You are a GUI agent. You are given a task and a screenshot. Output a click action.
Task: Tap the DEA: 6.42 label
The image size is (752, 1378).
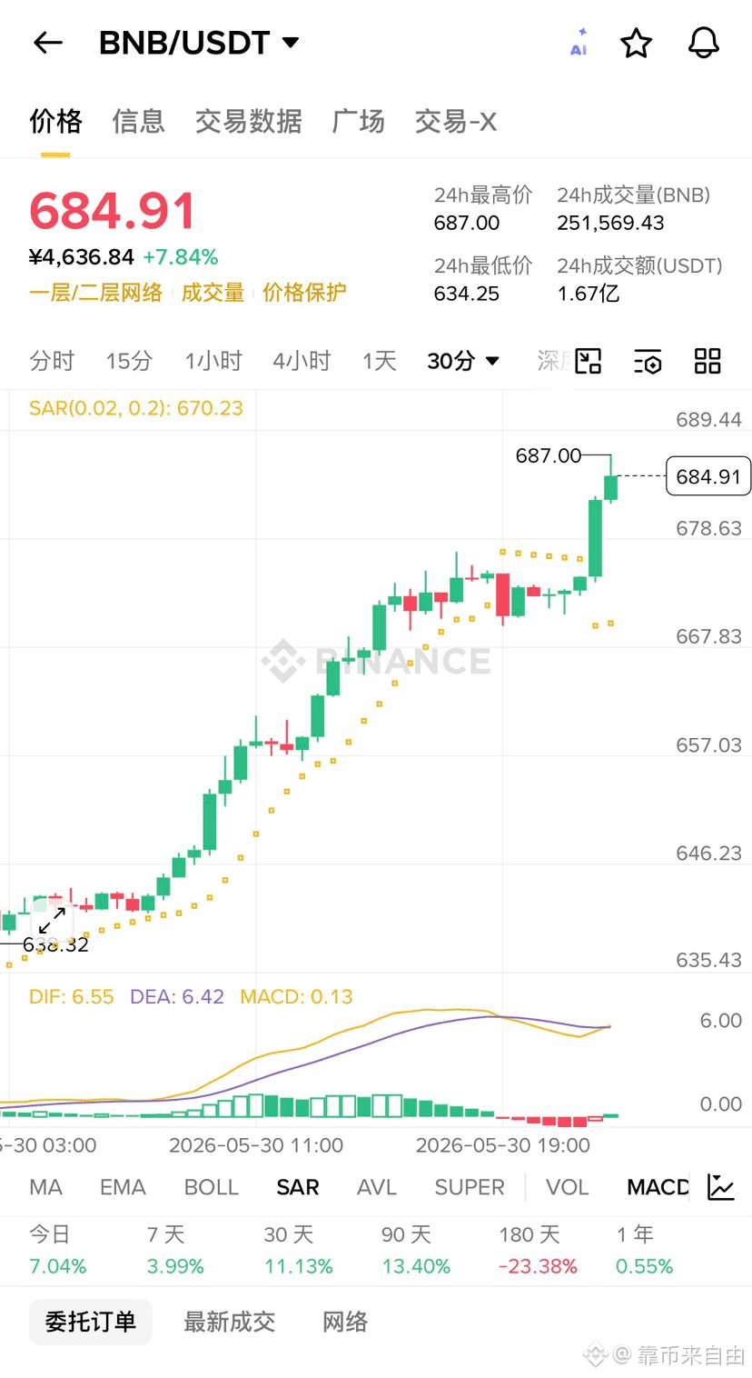point(177,997)
